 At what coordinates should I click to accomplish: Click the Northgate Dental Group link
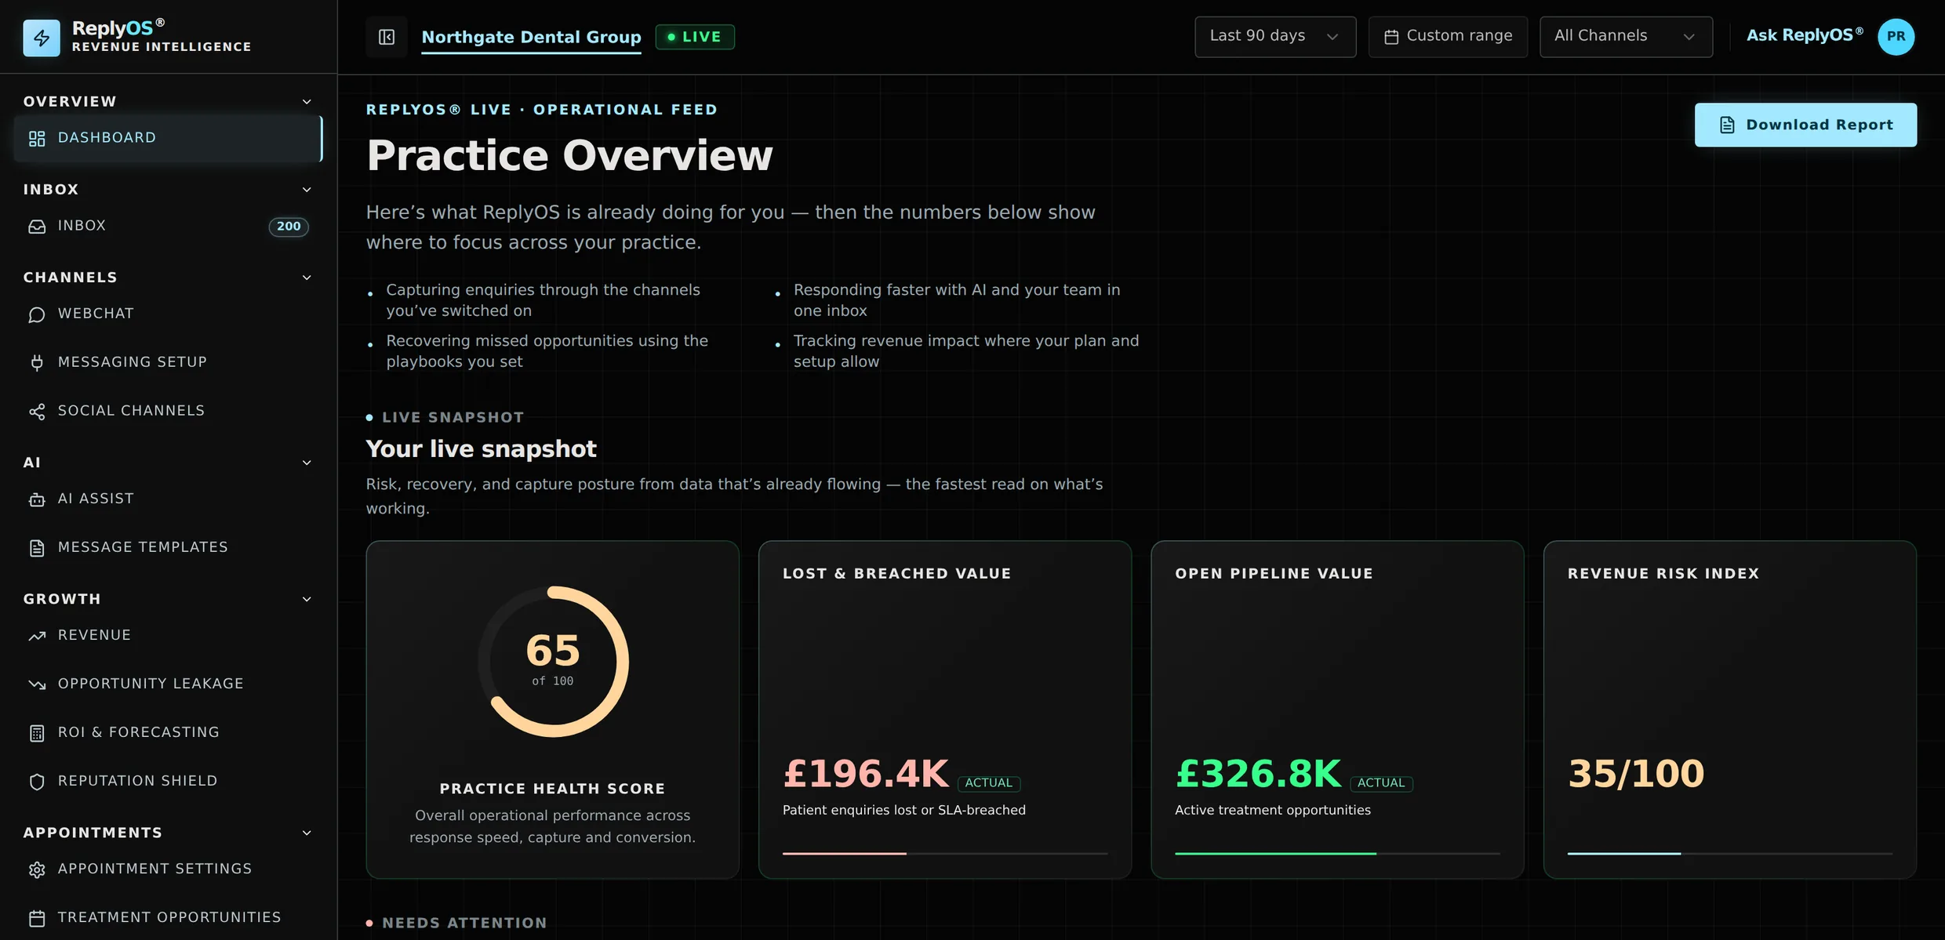tap(531, 37)
